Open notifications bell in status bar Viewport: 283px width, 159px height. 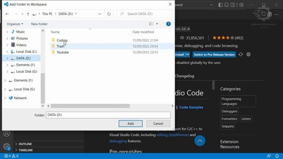[x=277, y=156]
